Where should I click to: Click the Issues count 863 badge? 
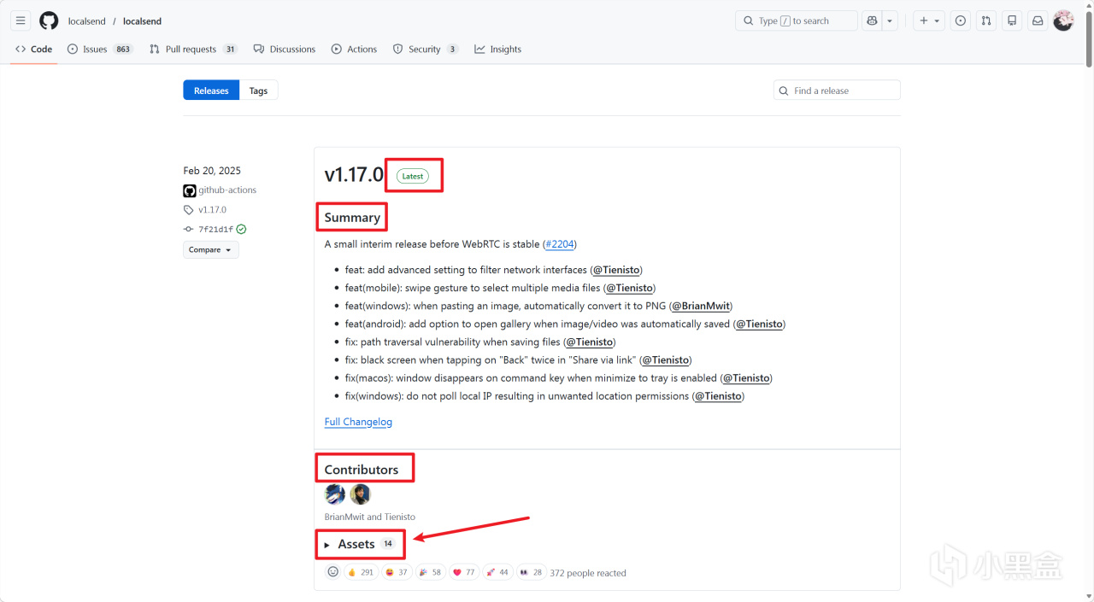point(123,50)
